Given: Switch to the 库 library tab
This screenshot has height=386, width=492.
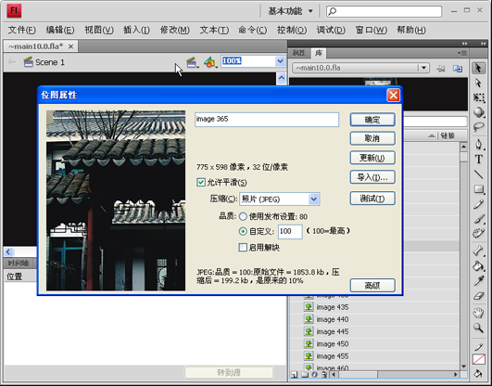Looking at the screenshot, I should pyautogui.click(x=319, y=53).
